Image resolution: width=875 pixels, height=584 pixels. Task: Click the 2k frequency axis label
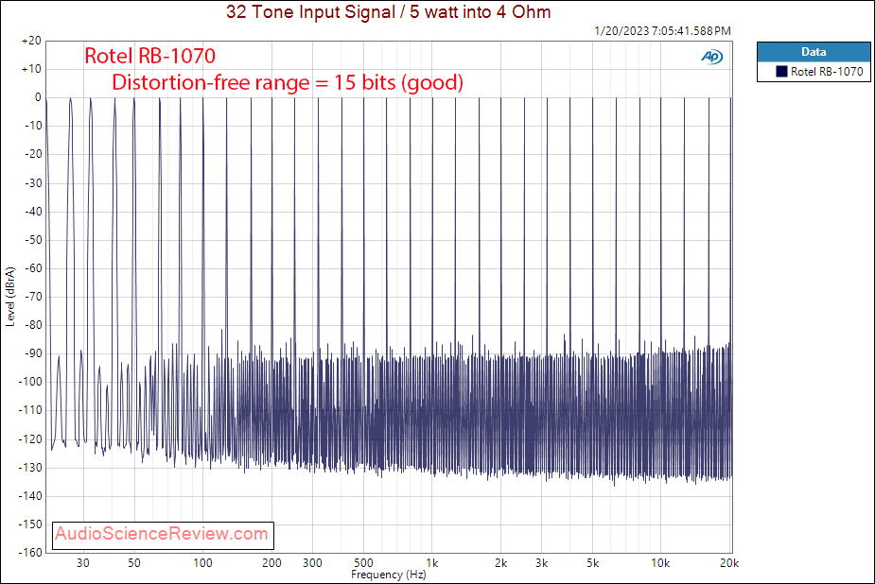(x=500, y=563)
